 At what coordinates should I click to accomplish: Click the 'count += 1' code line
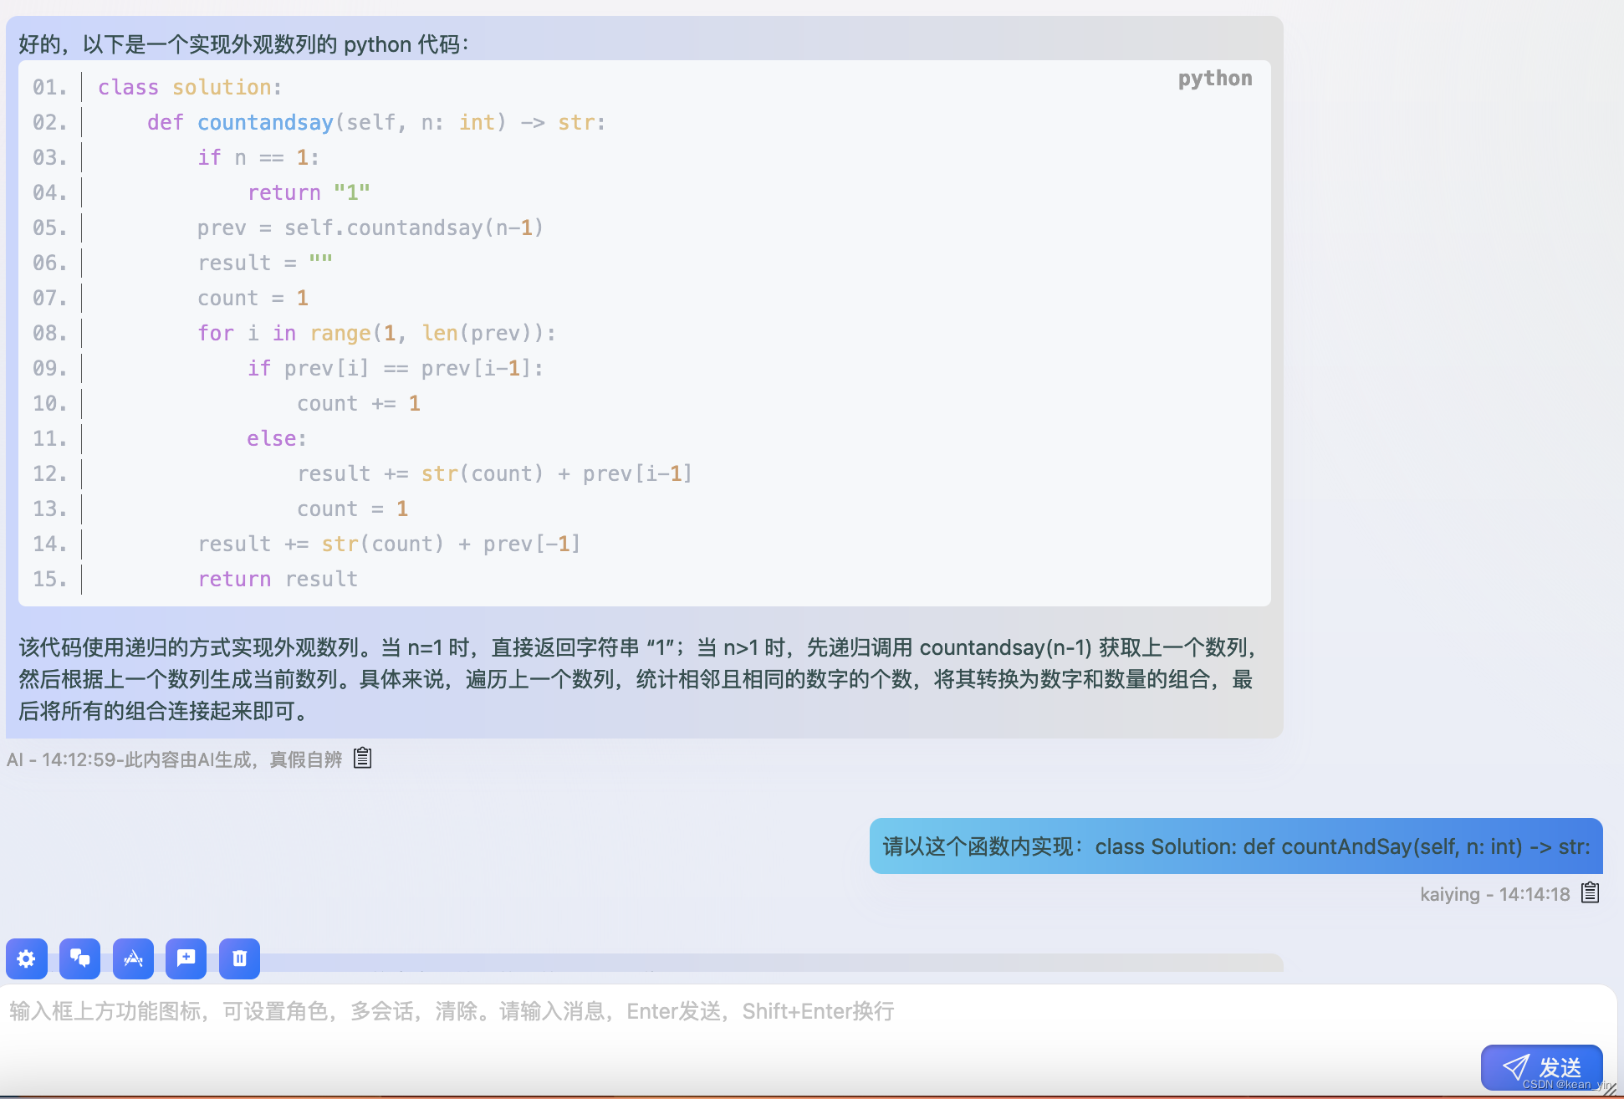(359, 403)
